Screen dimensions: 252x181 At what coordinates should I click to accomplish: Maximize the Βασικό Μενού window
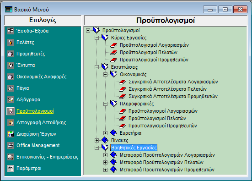point(225,10)
